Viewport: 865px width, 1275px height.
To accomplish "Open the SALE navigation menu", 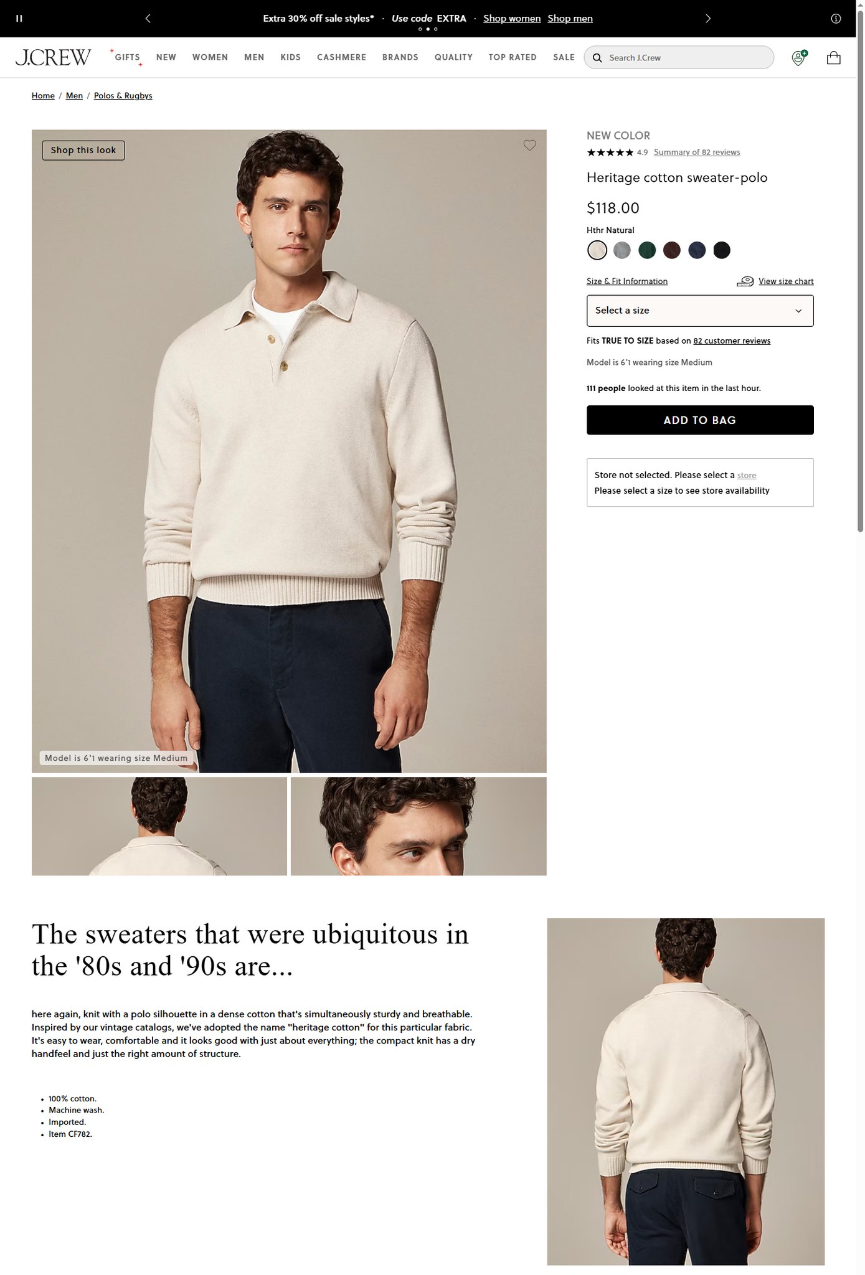I will 564,57.
